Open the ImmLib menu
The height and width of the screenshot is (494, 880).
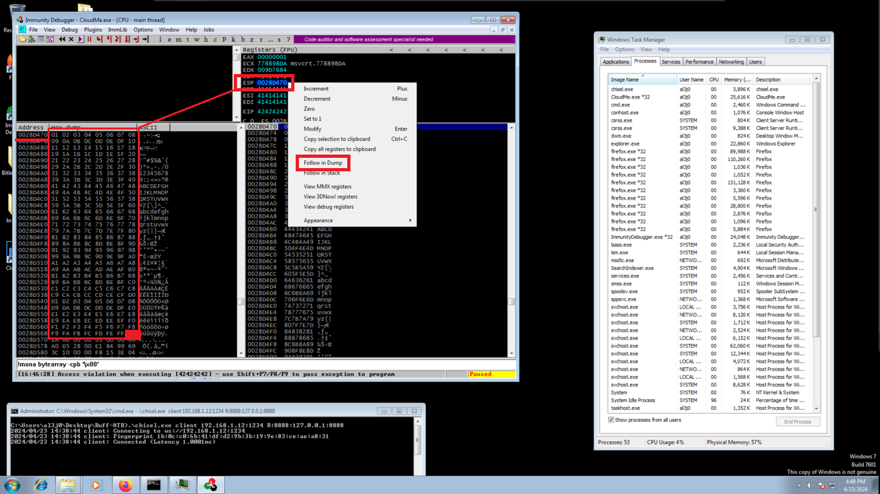click(x=117, y=30)
